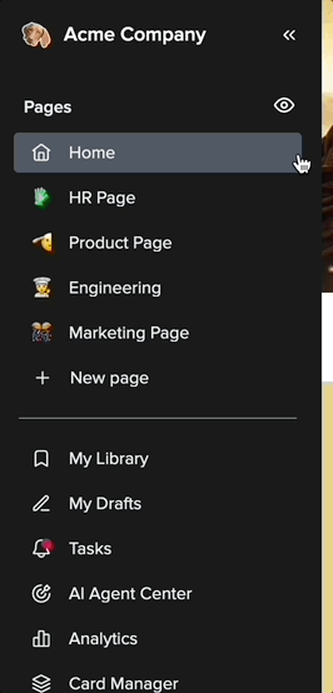Open My Library bookmark icon
The image size is (333, 693).
click(42, 459)
